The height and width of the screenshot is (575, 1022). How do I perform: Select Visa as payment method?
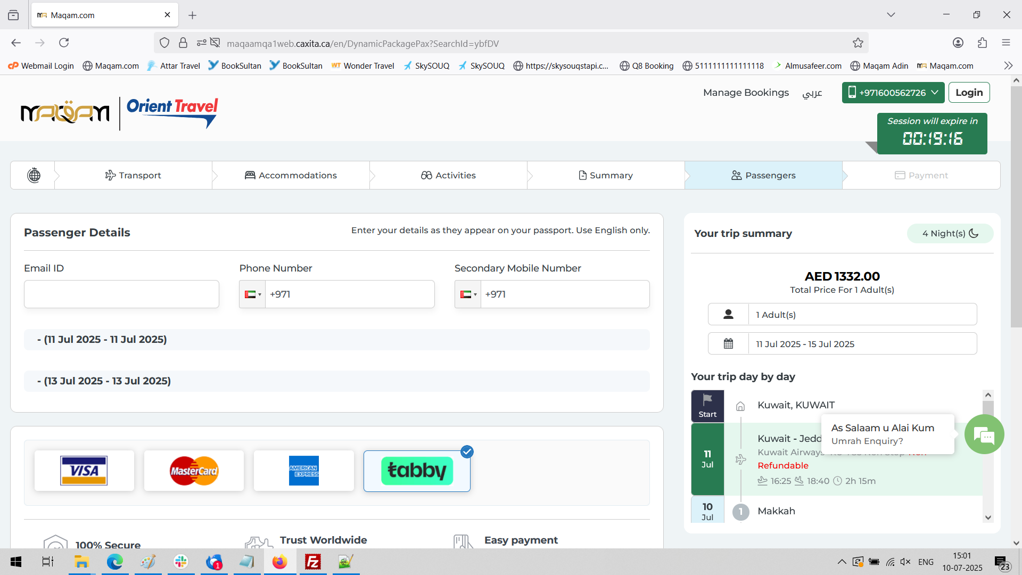click(84, 471)
